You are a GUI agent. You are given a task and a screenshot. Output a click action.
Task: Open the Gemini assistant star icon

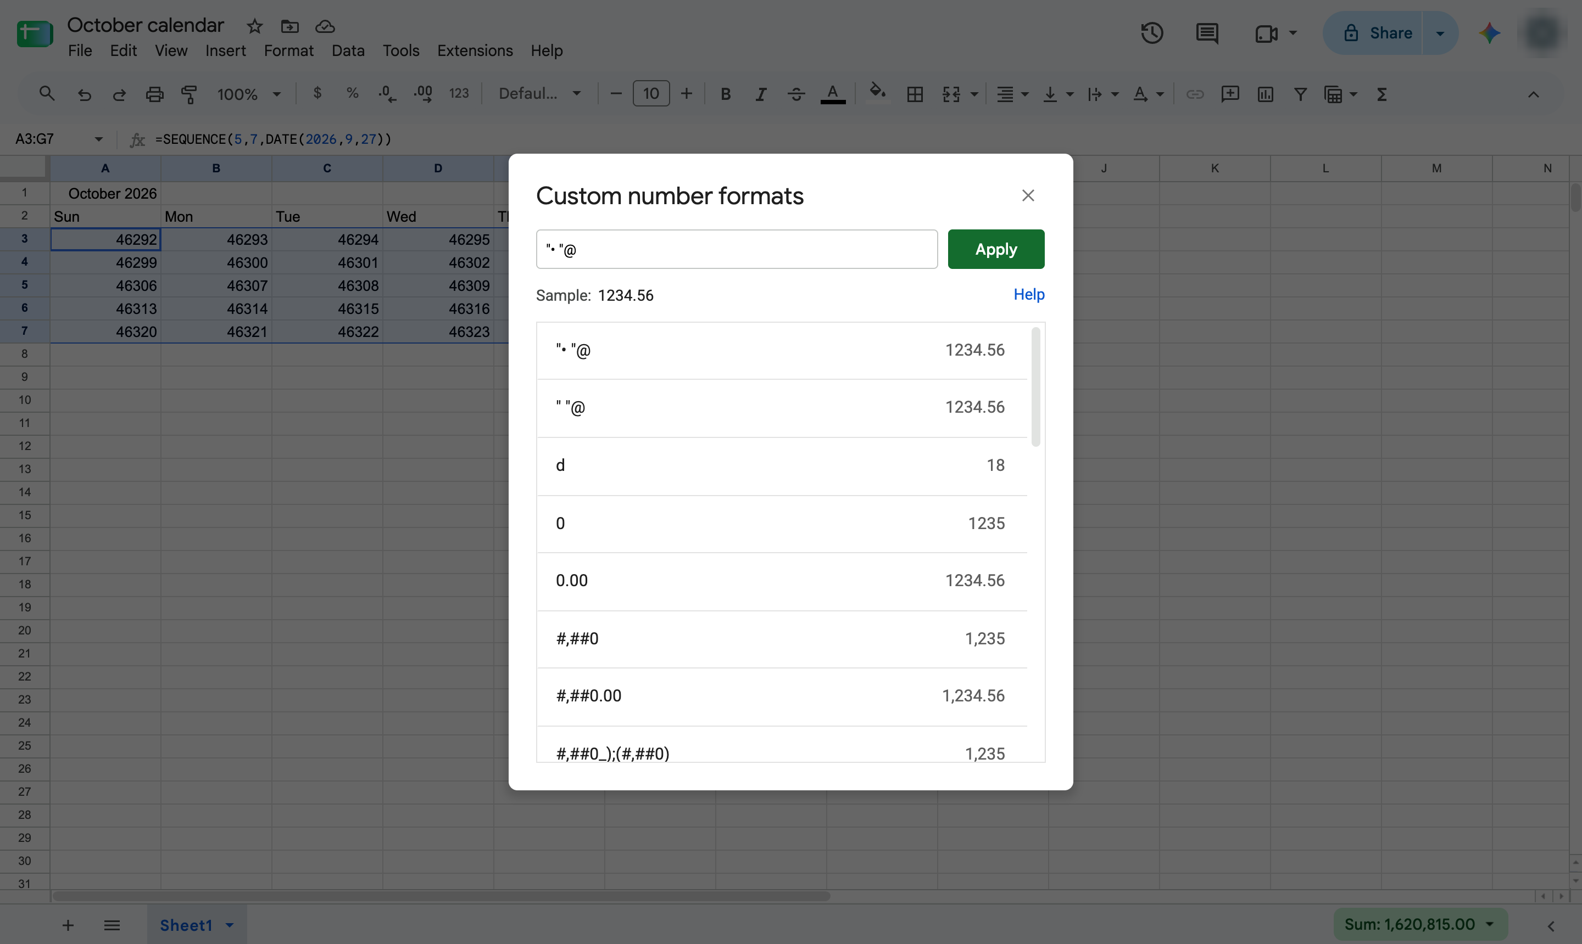pyautogui.click(x=1490, y=33)
